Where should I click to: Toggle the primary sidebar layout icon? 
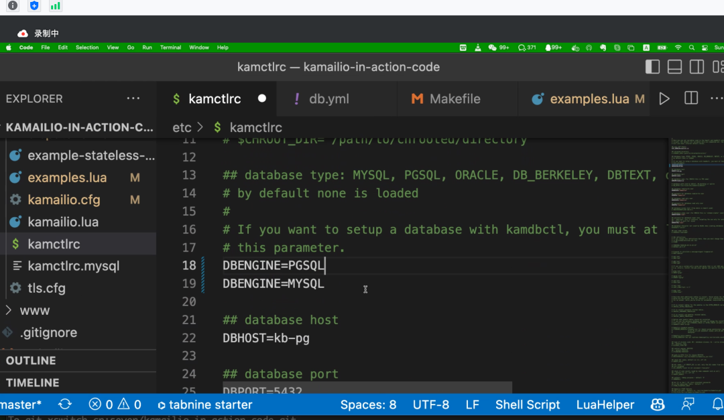click(652, 67)
